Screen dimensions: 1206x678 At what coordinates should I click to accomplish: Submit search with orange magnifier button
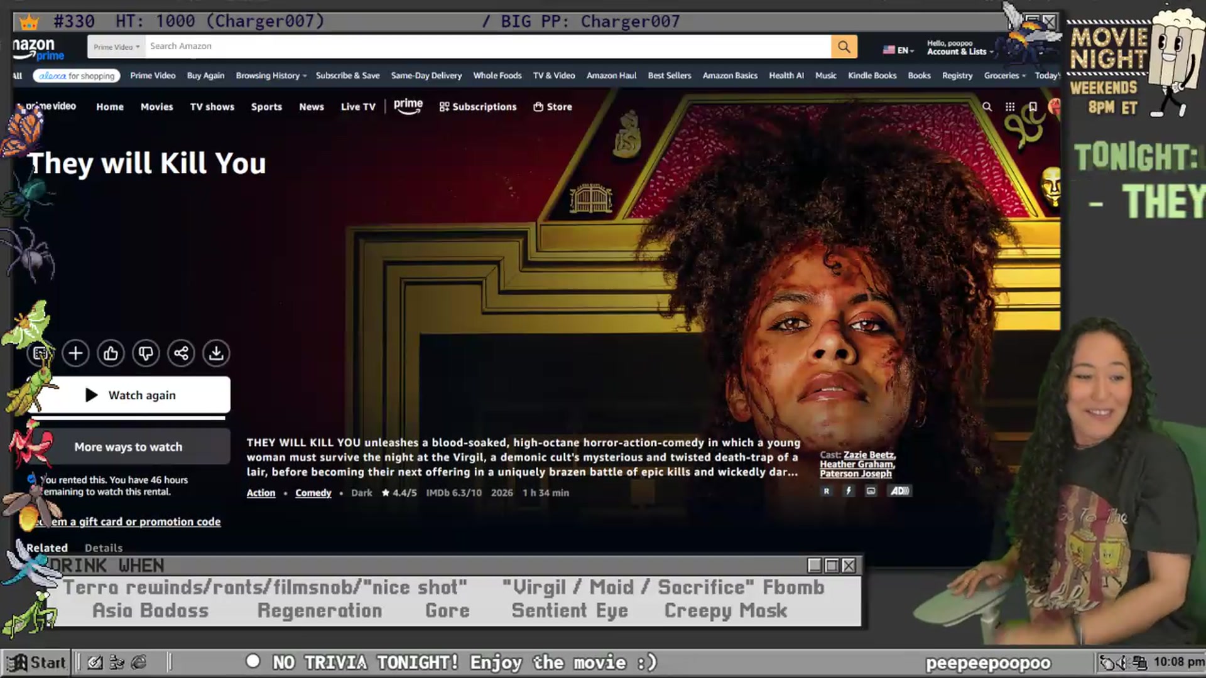(x=844, y=46)
